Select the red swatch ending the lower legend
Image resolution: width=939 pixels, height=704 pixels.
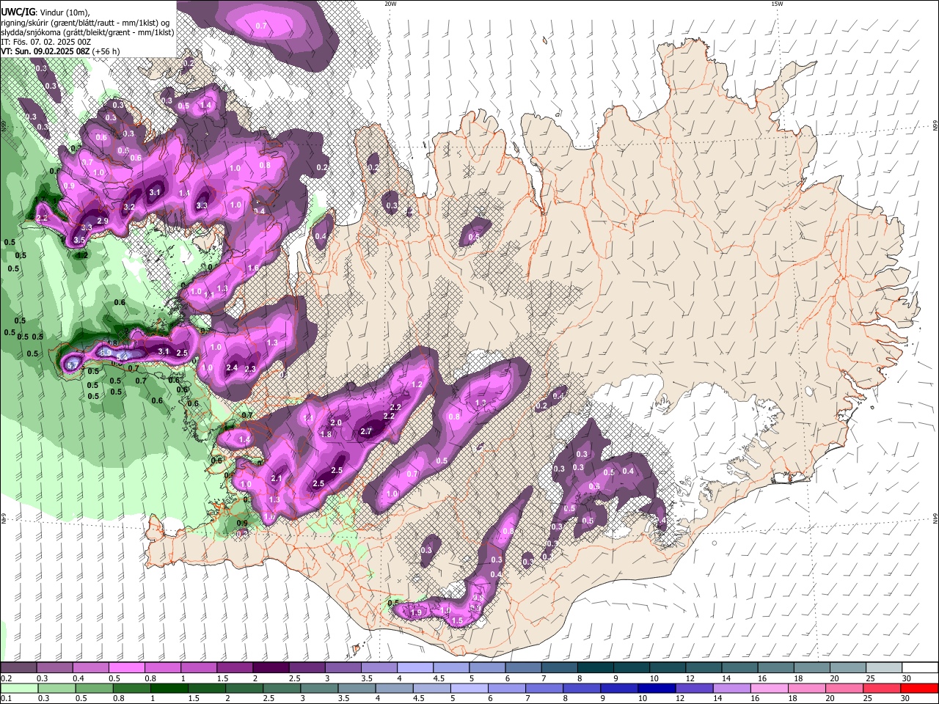tap(919, 688)
